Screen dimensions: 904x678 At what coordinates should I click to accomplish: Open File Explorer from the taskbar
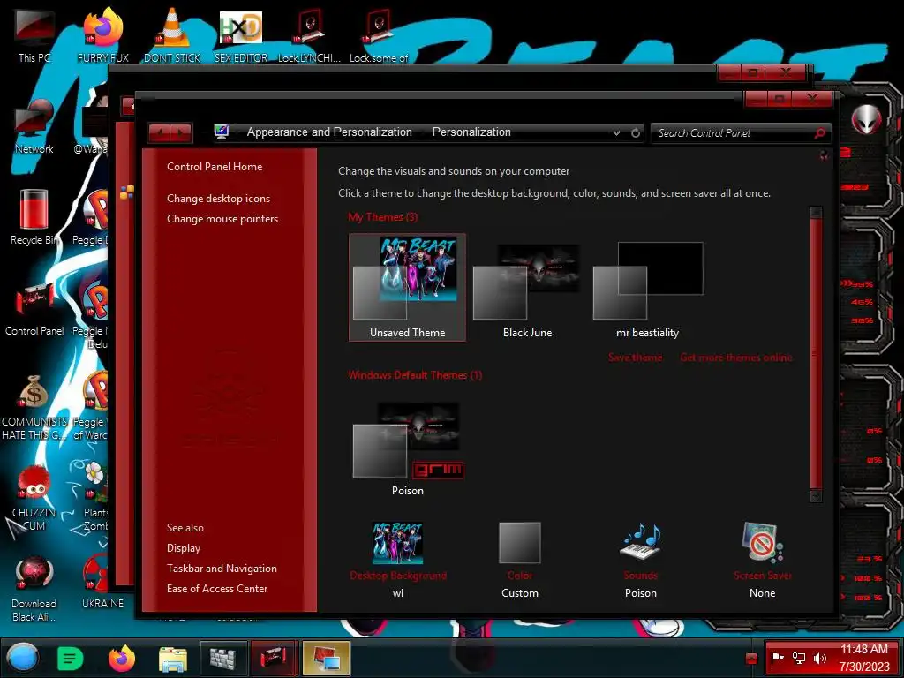click(x=173, y=659)
